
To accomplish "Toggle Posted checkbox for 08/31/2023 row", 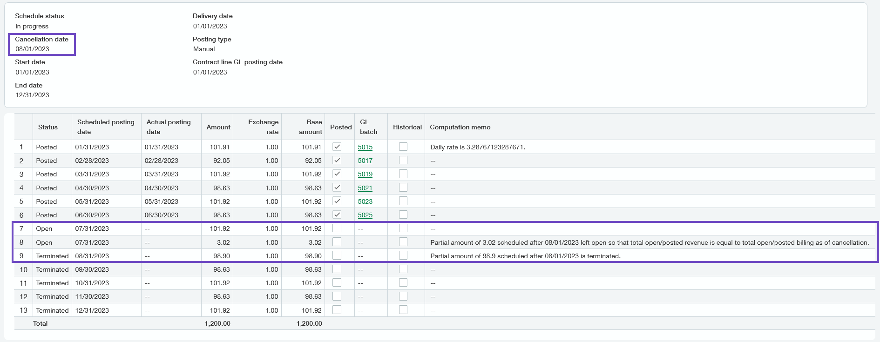I will click(x=337, y=255).
